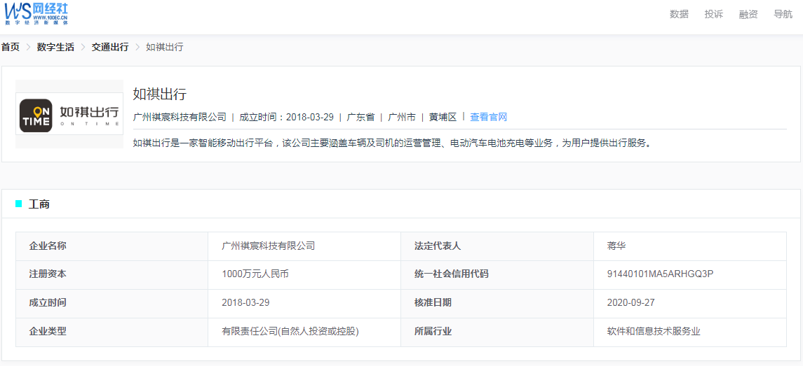Click the 所属行业 label cell
This screenshot has height=366, width=803.
coord(497,332)
